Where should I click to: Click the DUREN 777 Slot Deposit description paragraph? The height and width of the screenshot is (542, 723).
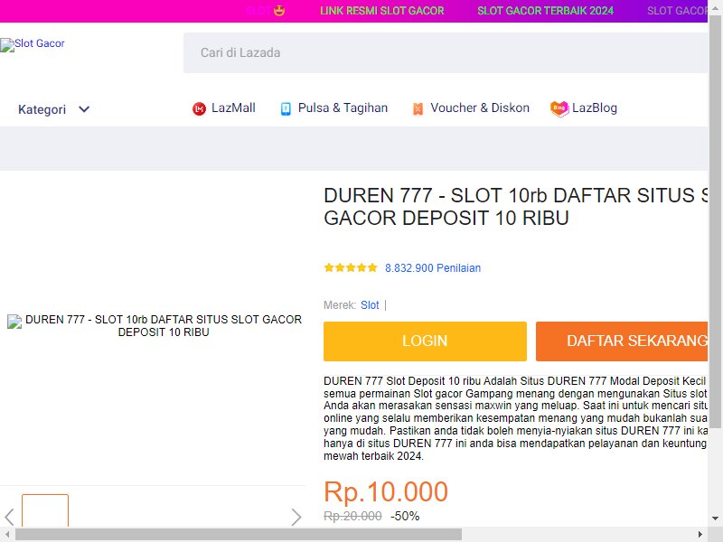[x=515, y=418]
